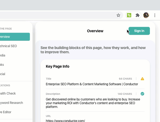Open the Links sidebar section
160x122 pixels.
(2, 65)
